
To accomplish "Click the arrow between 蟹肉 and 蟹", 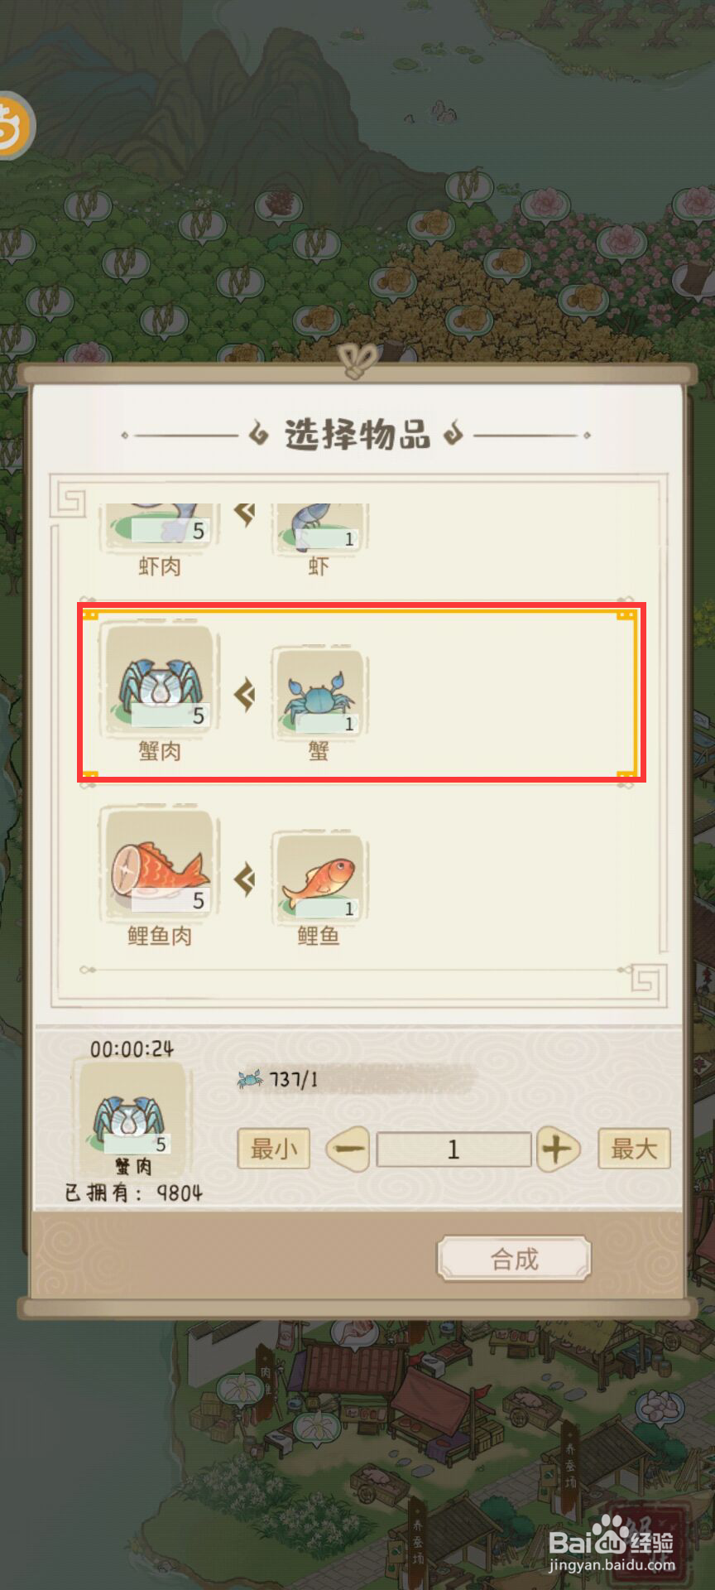I will click(x=245, y=694).
